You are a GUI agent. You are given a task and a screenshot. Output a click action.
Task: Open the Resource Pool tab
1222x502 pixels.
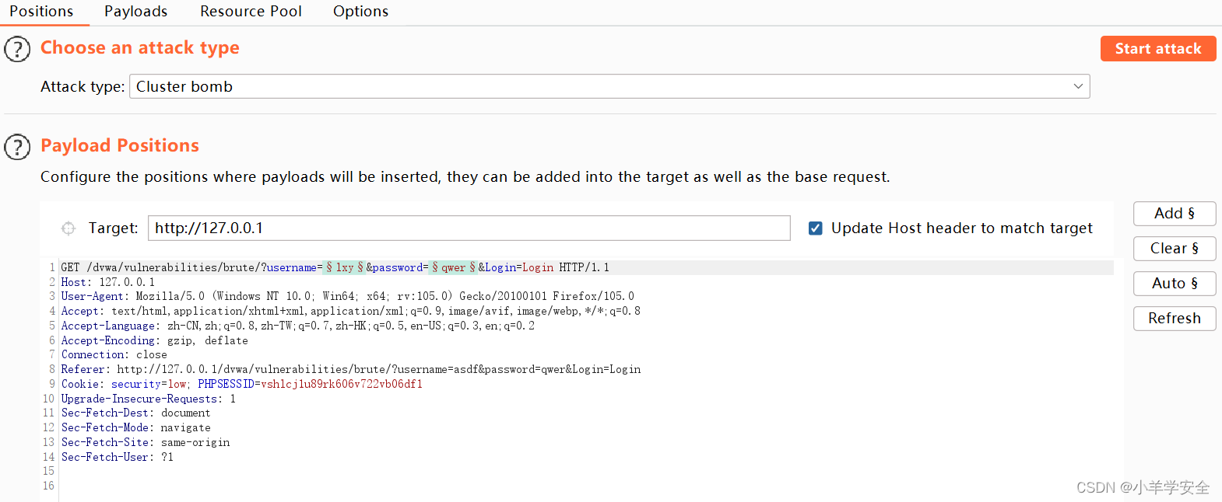[x=251, y=11]
